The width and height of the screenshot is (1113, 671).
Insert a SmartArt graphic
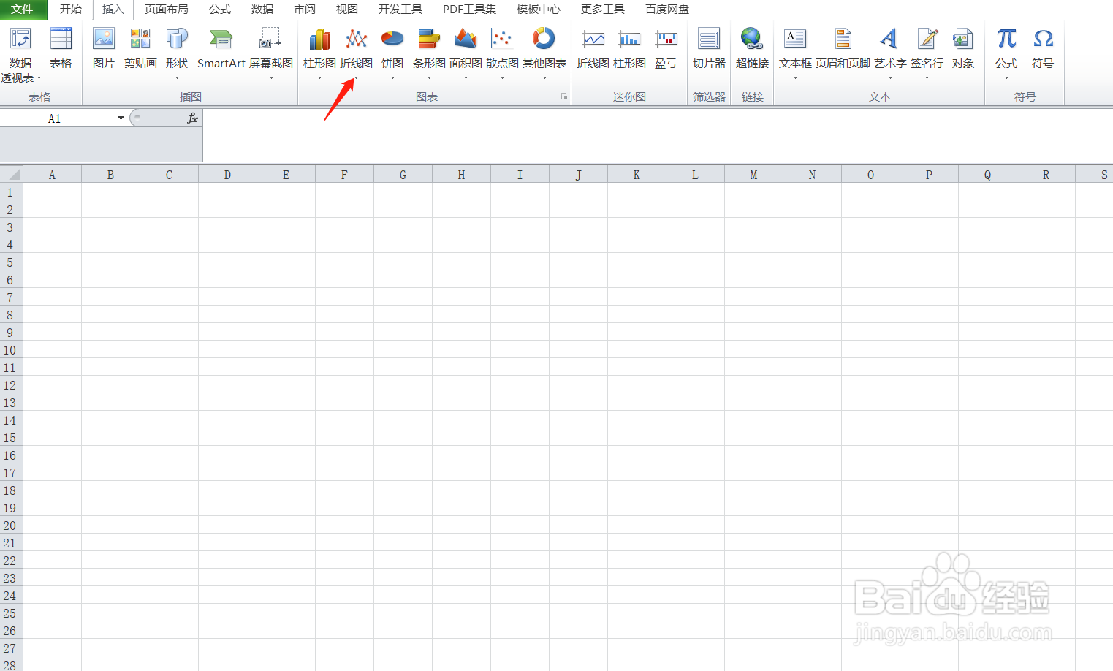pos(221,49)
